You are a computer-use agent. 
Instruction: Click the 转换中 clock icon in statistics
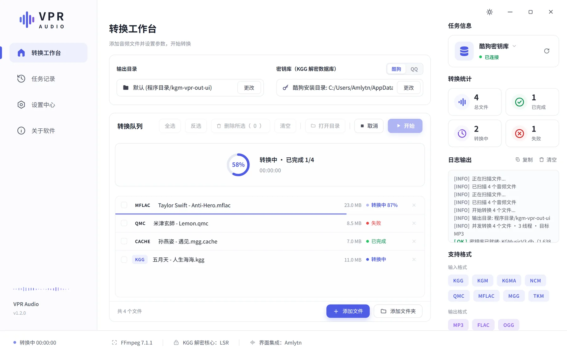point(462,133)
